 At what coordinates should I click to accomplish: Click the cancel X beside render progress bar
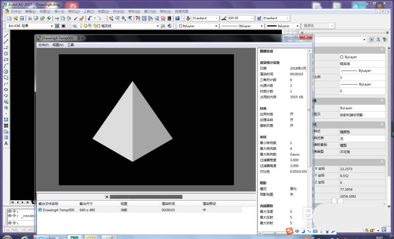coord(107,197)
